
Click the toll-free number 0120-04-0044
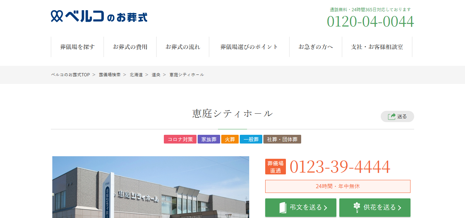coord(371,21)
